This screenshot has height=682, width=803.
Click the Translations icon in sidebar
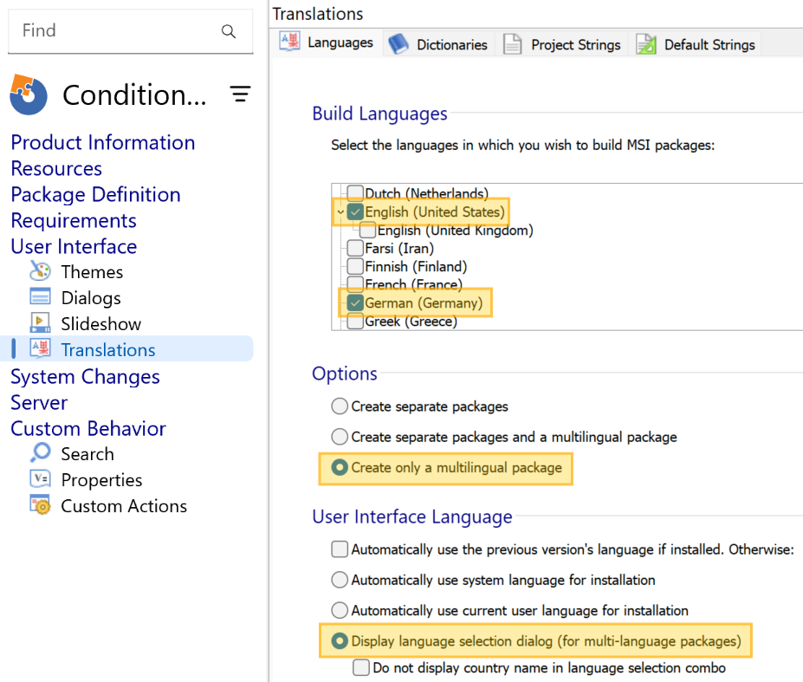(x=40, y=349)
